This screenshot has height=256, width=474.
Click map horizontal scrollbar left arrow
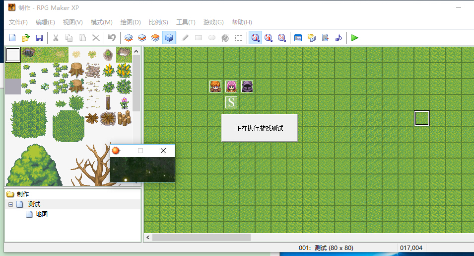148,238
